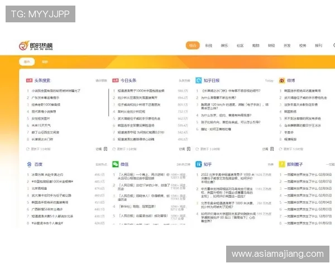Open 今日头条 item '任子威说和刘少林场下还是朋友'
This screenshot has width=335, height=268.
(x=139, y=104)
